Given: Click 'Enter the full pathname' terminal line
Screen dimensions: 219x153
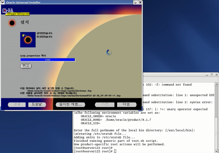Looking at the screenshot, I should 134,130.
